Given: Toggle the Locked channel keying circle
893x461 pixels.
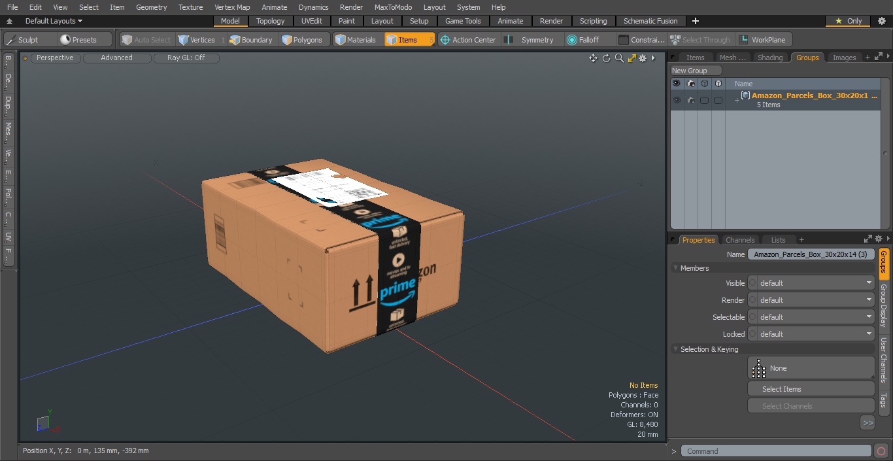Looking at the screenshot, I should [x=752, y=334].
